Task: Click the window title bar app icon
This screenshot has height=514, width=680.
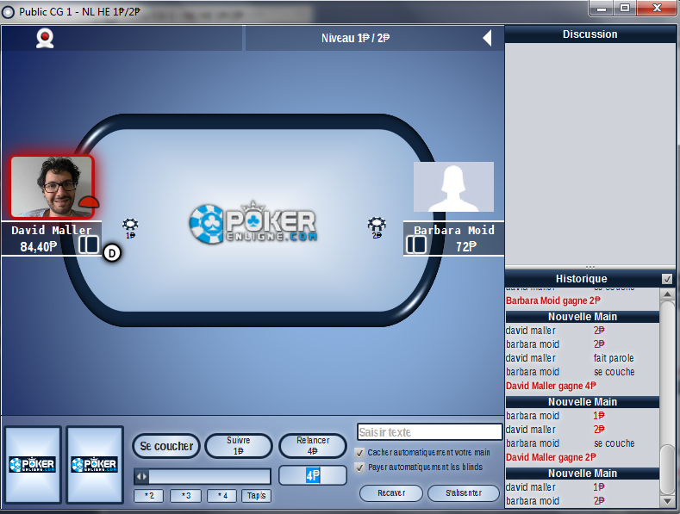Action: tap(8, 12)
